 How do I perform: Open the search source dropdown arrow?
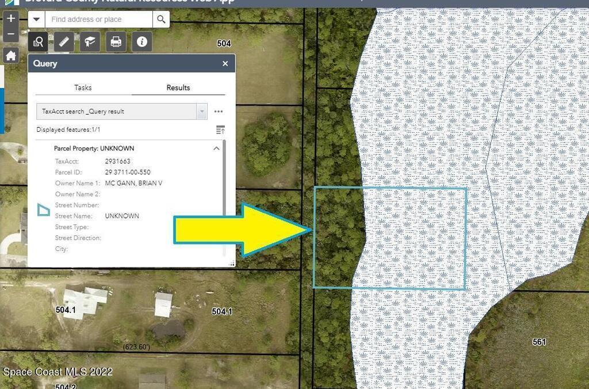click(37, 20)
